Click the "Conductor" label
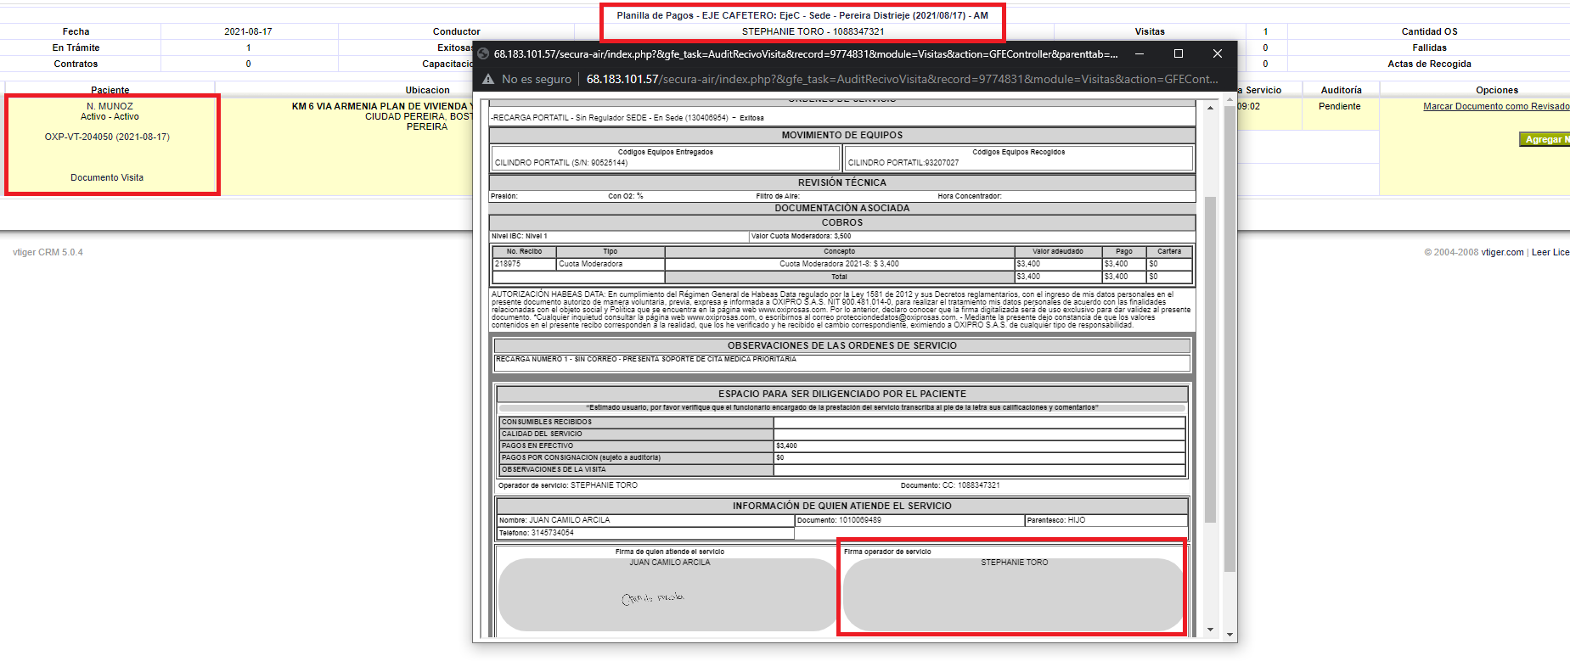The height and width of the screenshot is (661, 1570). [x=456, y=31]
